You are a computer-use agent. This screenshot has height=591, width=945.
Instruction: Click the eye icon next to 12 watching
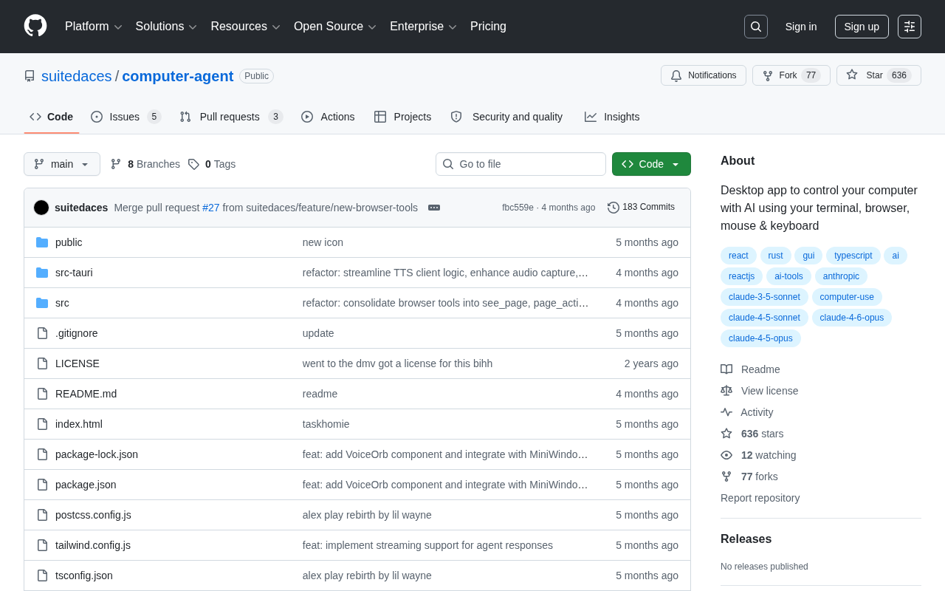pos(726,455)
